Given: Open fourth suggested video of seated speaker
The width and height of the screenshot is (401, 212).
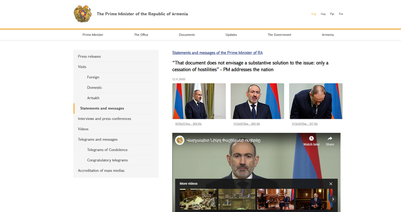Looking at the screenshot, I should click(314, 199).
